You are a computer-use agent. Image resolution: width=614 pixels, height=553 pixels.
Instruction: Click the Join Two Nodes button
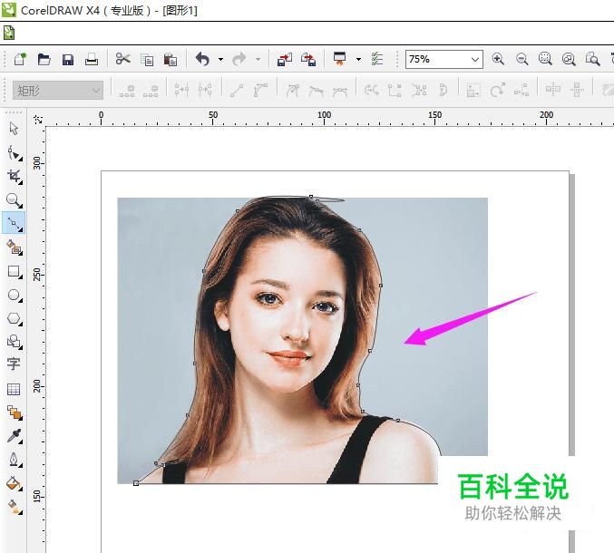click(181, 90)
